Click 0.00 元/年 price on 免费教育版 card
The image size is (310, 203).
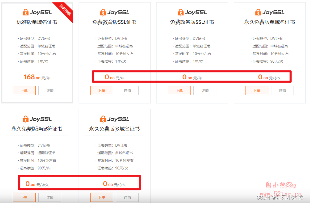(114, 77)
